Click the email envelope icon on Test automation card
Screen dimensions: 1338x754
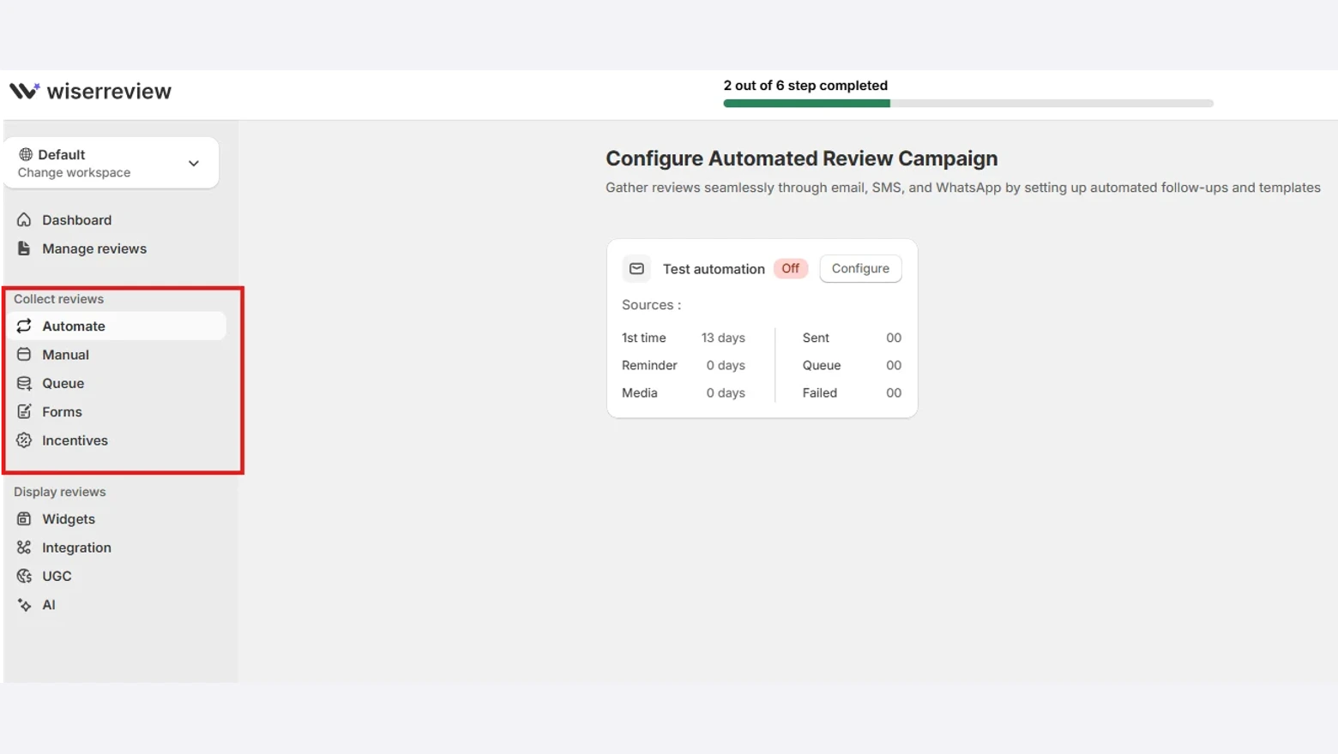click(636, 269)
